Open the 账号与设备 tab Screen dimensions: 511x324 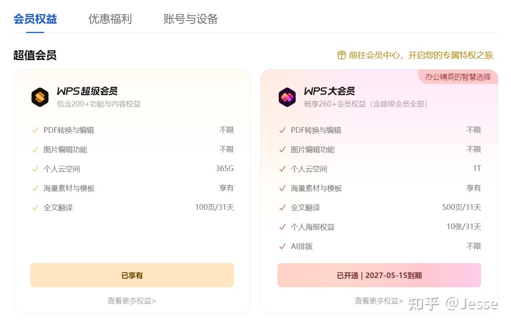[191, 19]
